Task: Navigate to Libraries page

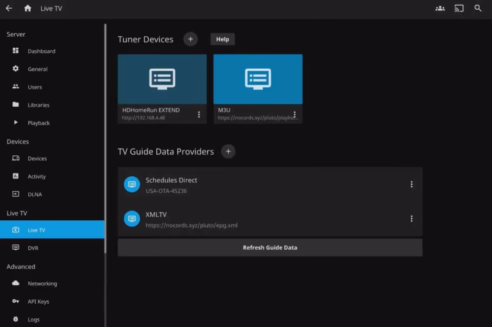Action: click(x=52, y=105)
